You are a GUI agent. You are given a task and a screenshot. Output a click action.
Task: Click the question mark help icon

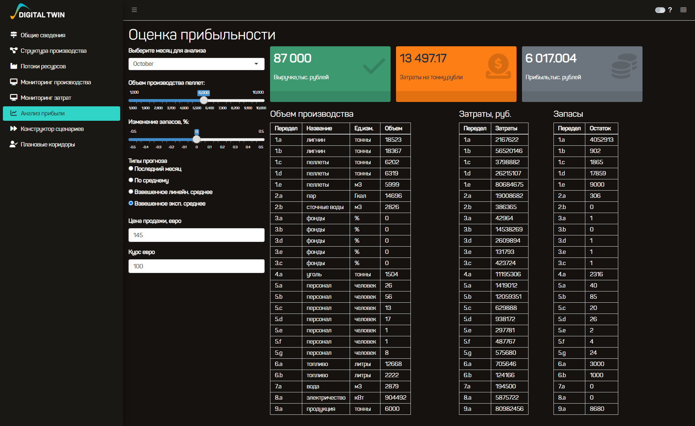[670, 10]
